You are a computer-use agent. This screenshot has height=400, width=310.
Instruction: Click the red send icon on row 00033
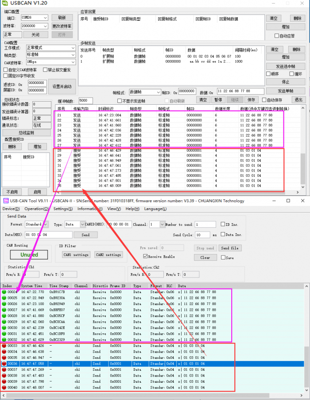[x=4, y=346]
